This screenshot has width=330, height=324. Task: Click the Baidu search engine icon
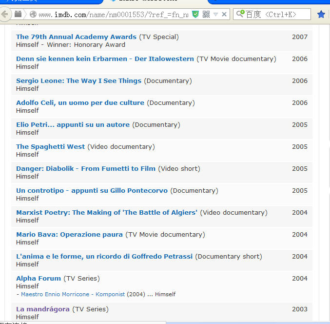(240, 14)
